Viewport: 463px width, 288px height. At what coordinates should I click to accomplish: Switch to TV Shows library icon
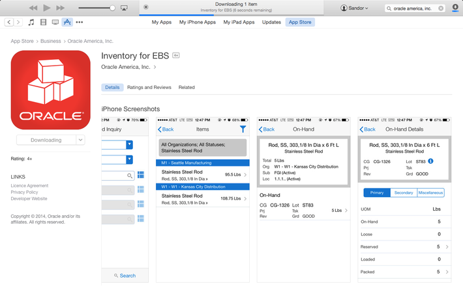pos(55,22)
